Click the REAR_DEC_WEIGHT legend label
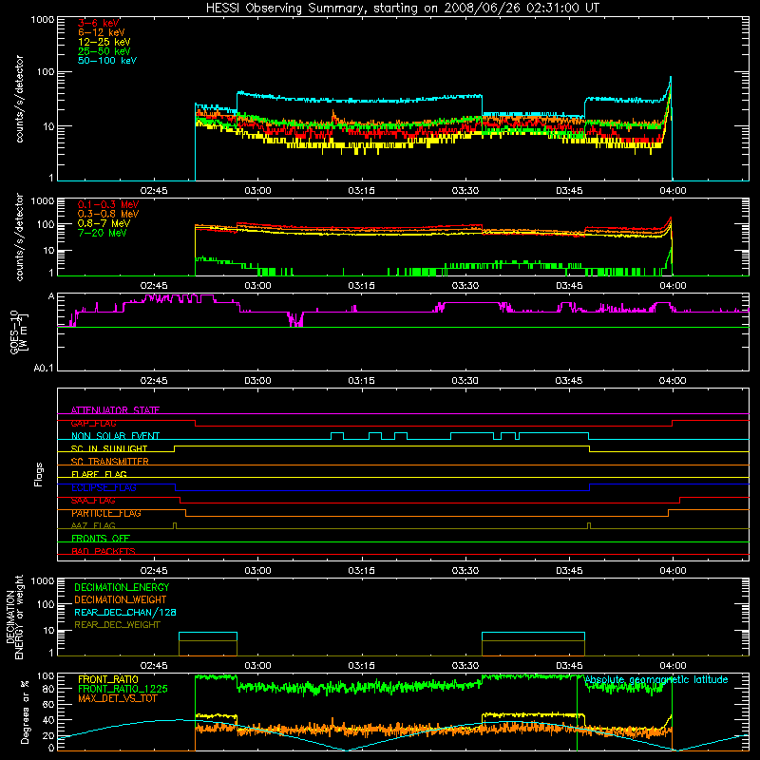Screen dimensions: 760x760 [x=117, y=625]
